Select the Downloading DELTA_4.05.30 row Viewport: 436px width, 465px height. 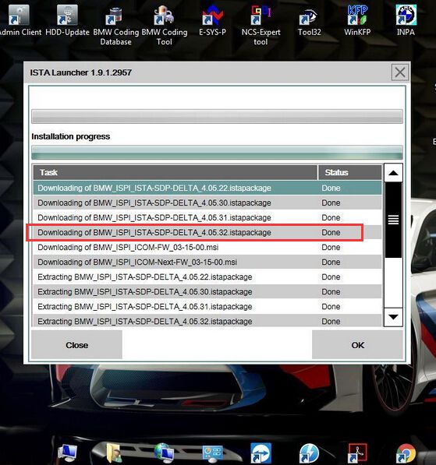coord(207,203)
